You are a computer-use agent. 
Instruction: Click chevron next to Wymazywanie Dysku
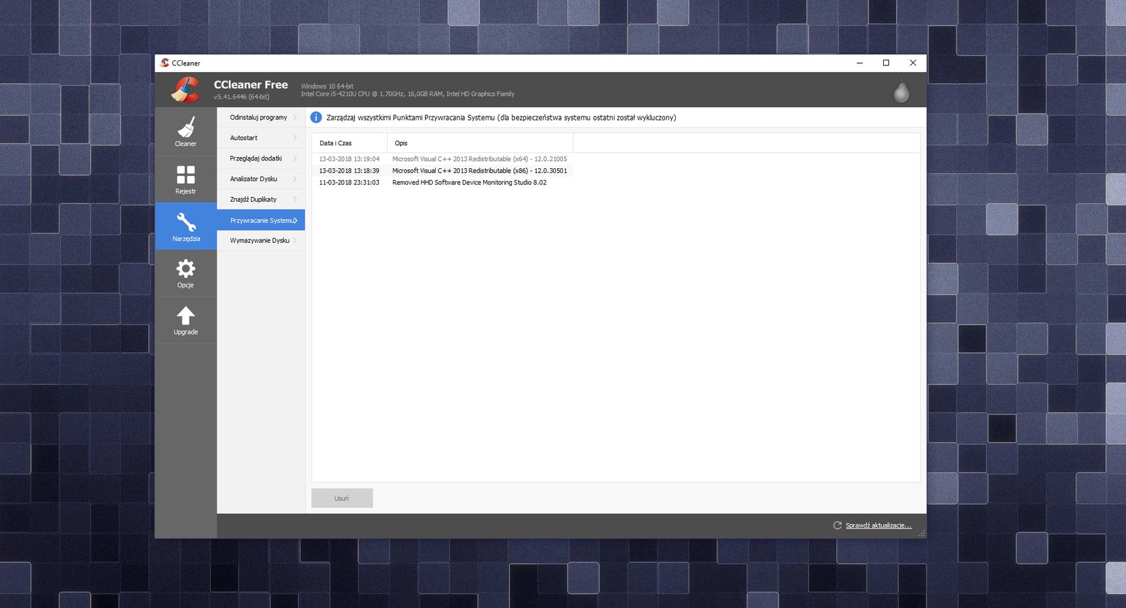295,240
